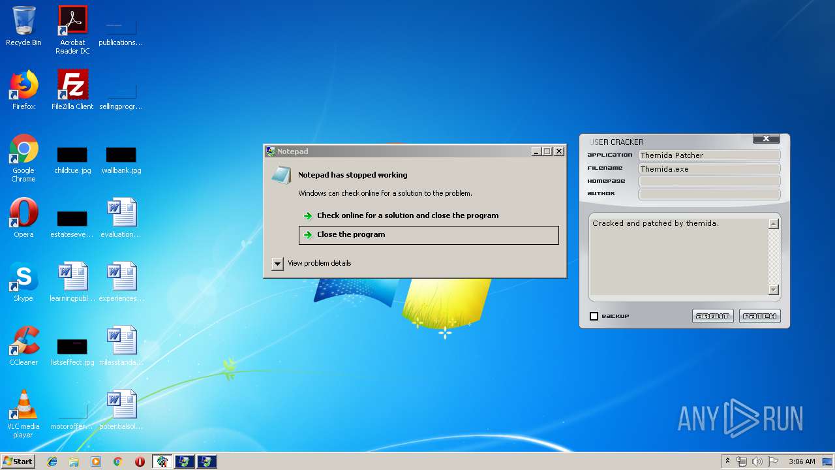
Task: Select the sellingprogr... file icon
Action: point(121,97)
